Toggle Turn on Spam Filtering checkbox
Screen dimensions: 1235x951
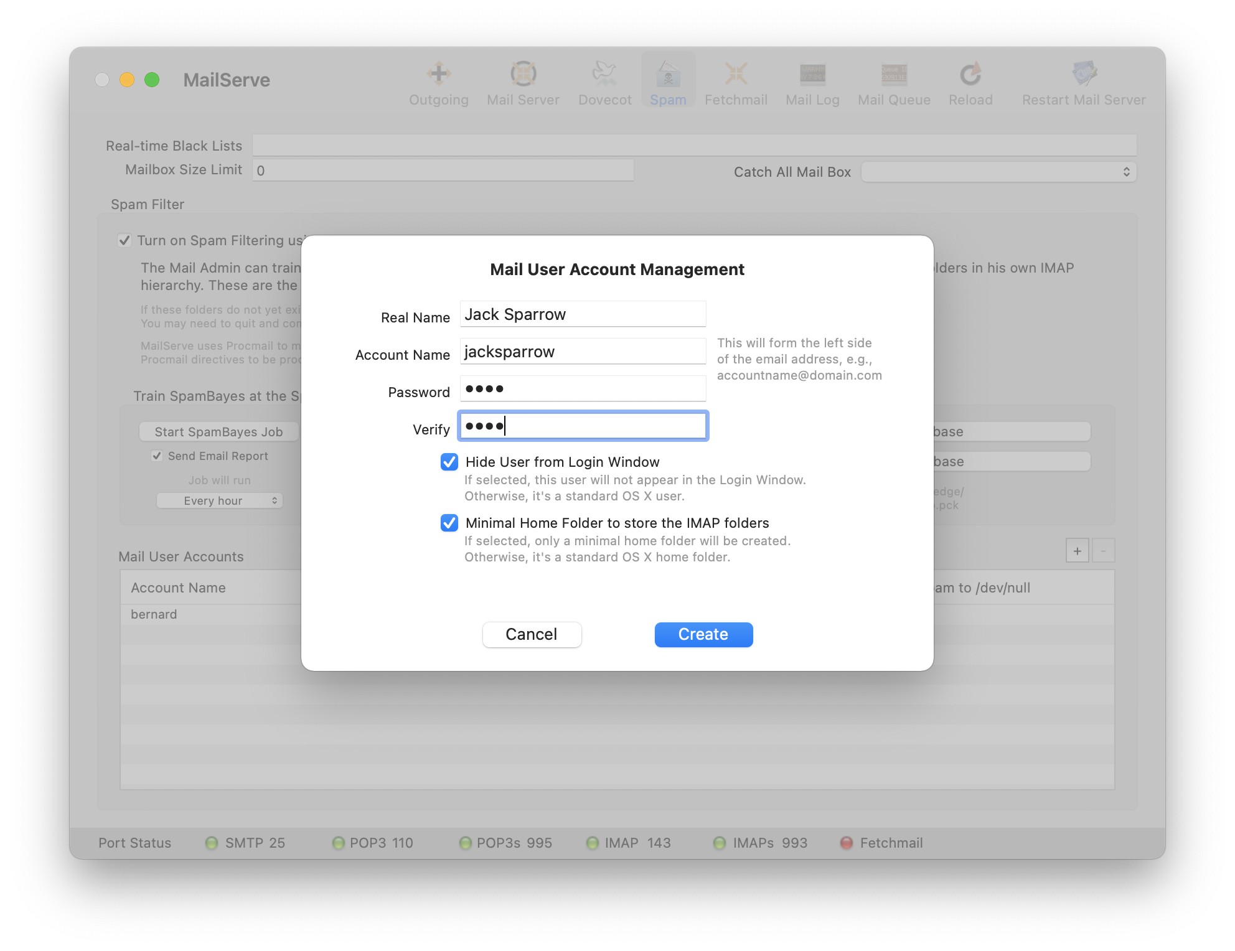124,240
